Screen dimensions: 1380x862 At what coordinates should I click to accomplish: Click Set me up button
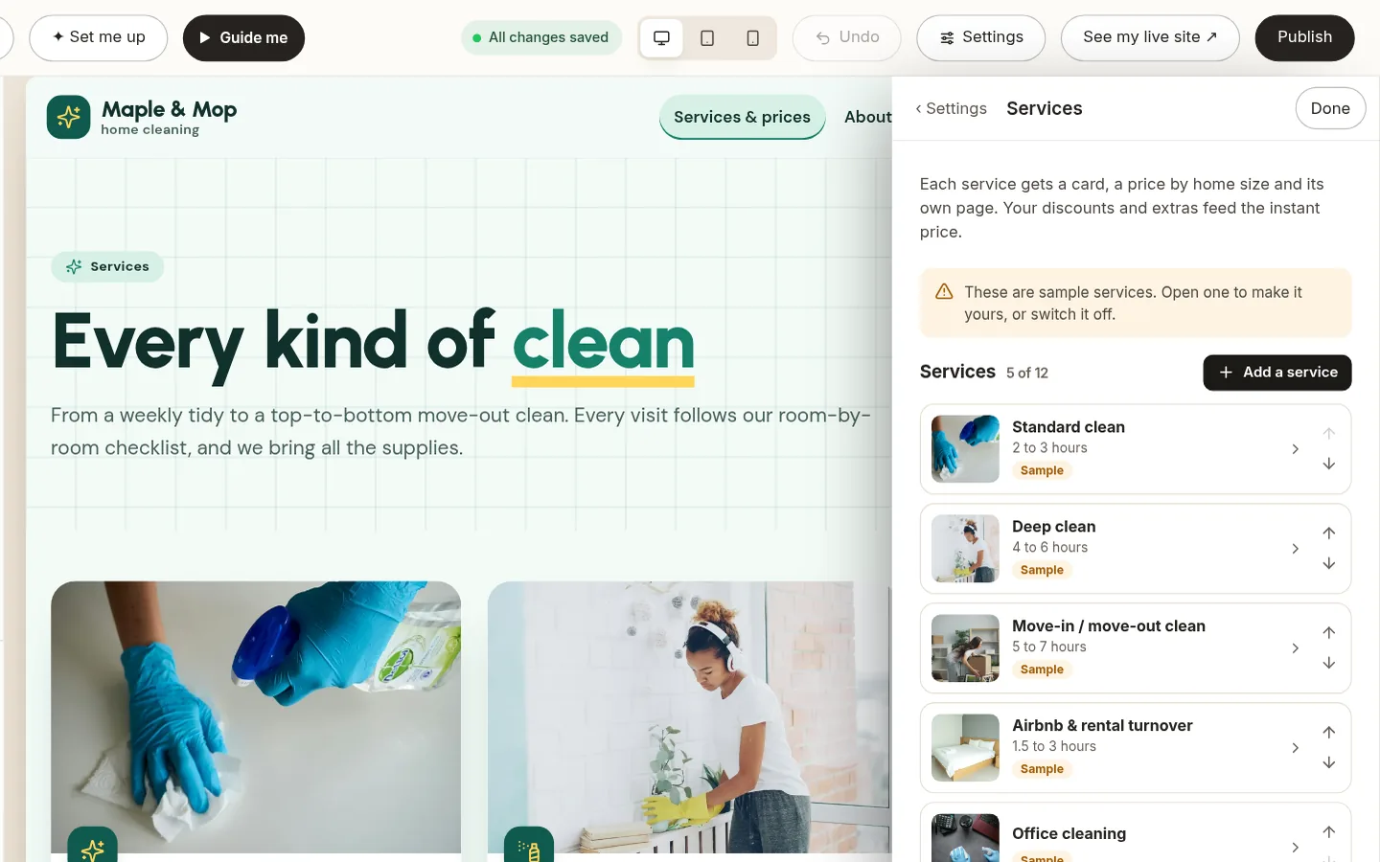pos(99,37)
